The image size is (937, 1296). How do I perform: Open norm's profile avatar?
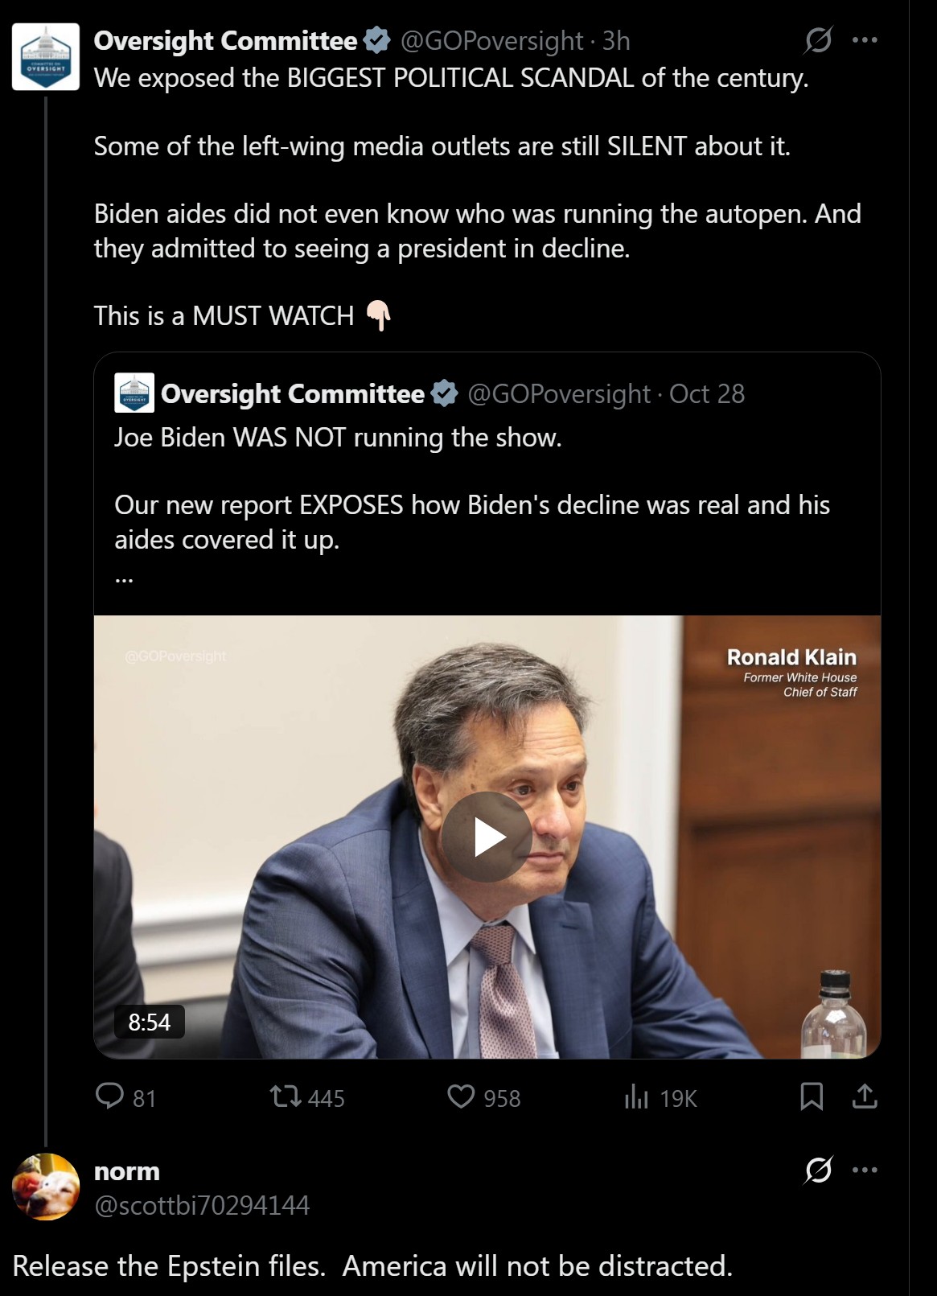click(46, 1187)
